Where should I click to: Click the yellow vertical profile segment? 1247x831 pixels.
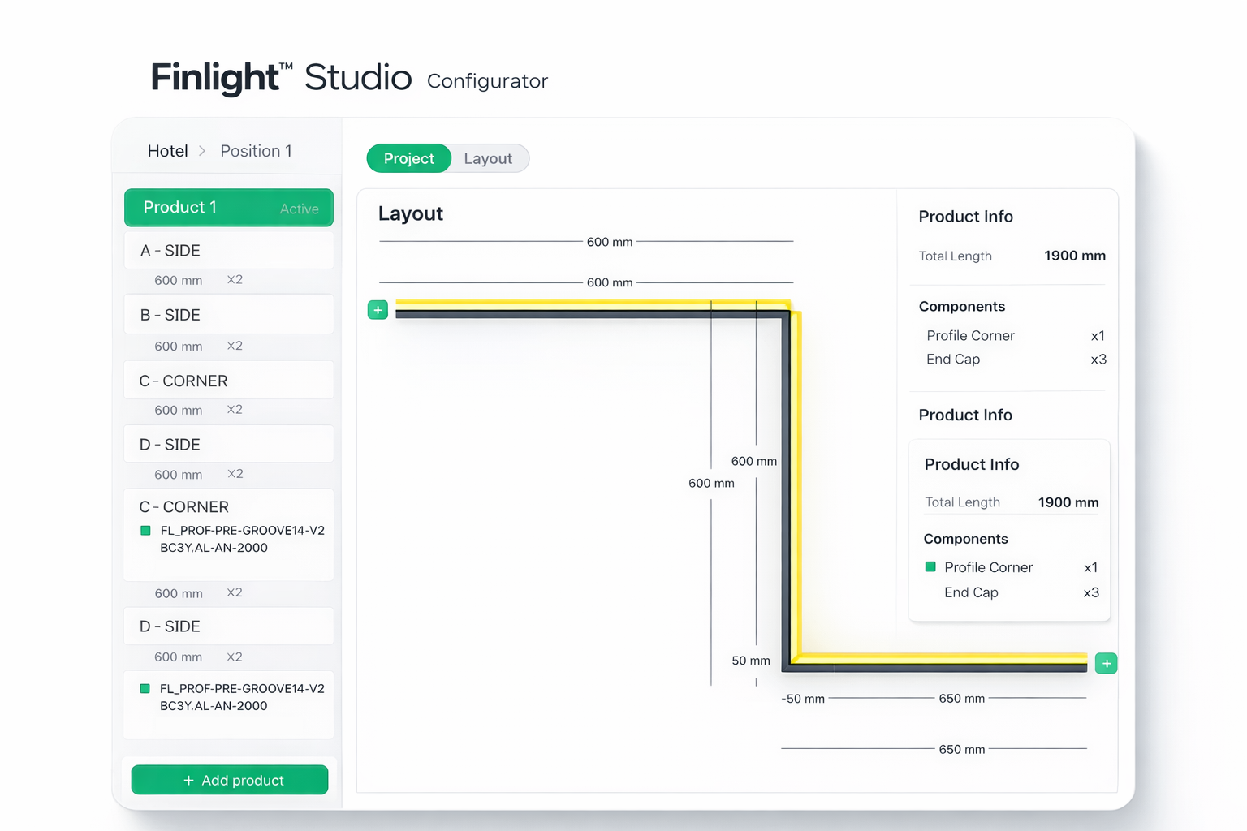click(x=797, y=487)
